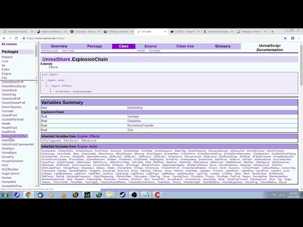The image size is (303, 227).
Task: Click the volume icon in system tray
Action: pyautogui.click(x=284, y=195)
